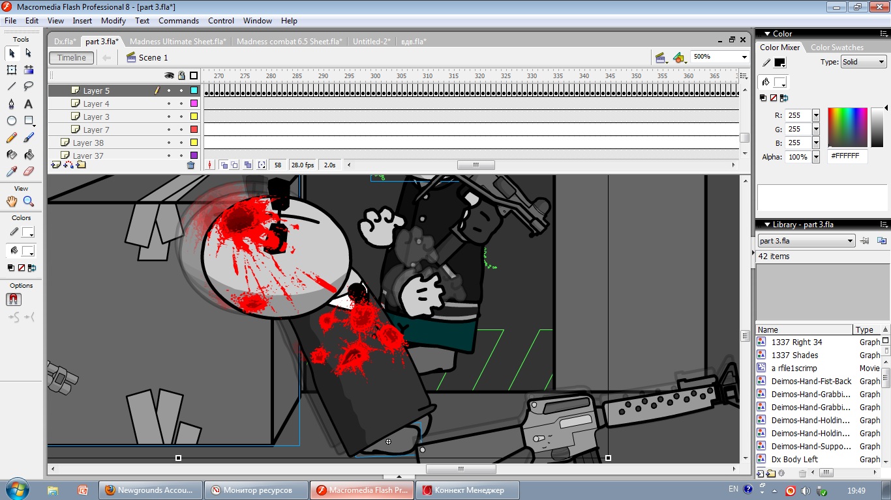Open Modify Onion Markers menu
The width and height of the screenshot is (891, 500).
262,165
